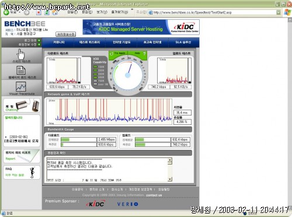Click the Windows flag logo in the toolbar

pos(287,12)
